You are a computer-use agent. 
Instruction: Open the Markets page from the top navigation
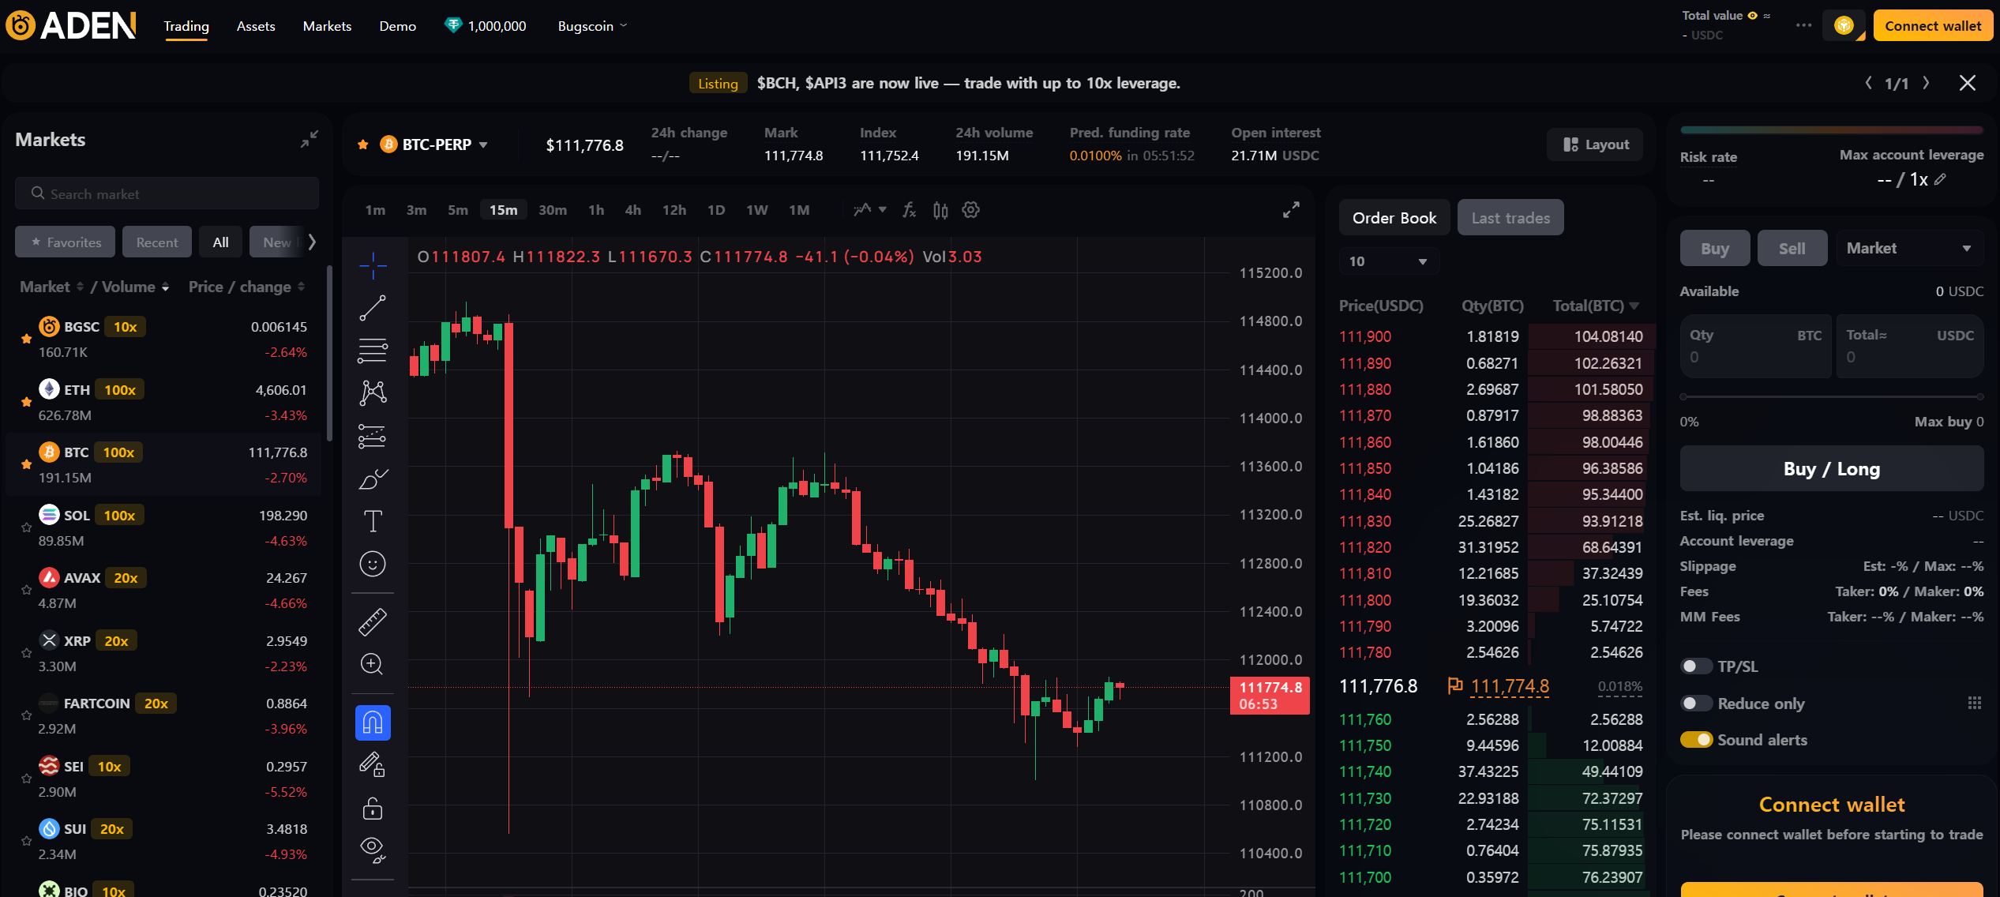coord(326,25)
